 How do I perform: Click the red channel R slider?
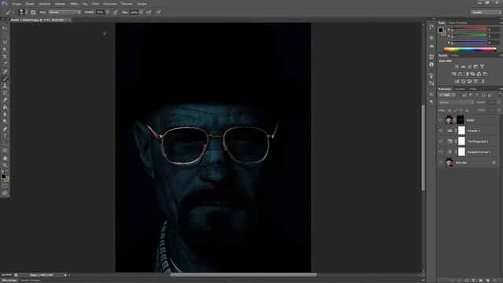(470, 30)
